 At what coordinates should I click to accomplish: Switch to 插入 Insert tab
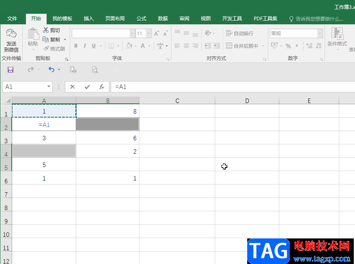[88, 19]
